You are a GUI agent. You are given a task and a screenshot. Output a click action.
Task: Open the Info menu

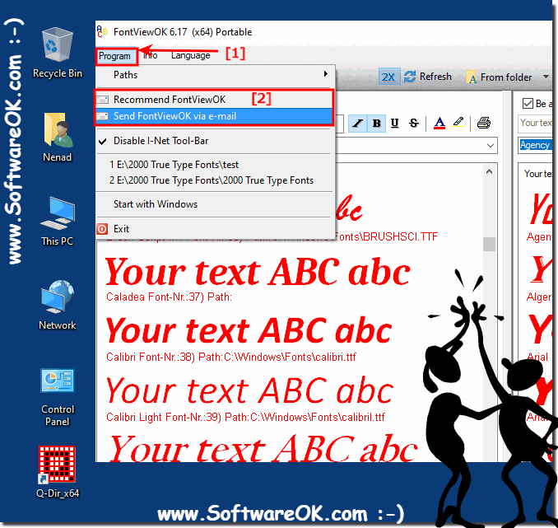[150, 55]
